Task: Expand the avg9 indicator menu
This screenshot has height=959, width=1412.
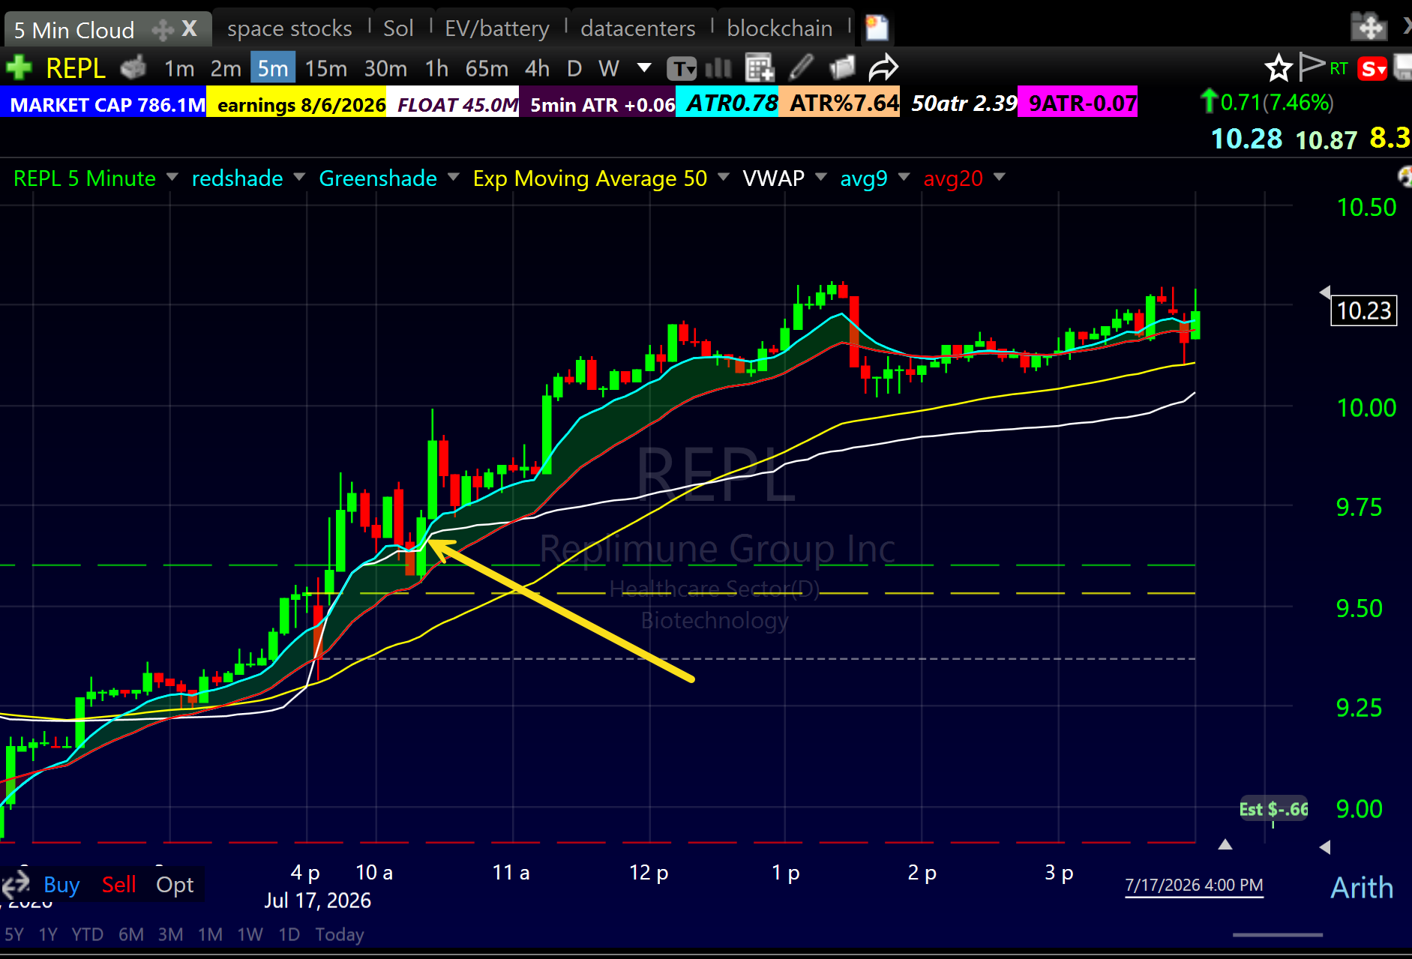Action: tap(904, 178)
